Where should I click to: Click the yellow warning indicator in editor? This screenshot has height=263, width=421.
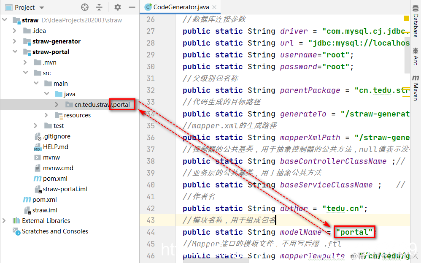coord(406,18)
